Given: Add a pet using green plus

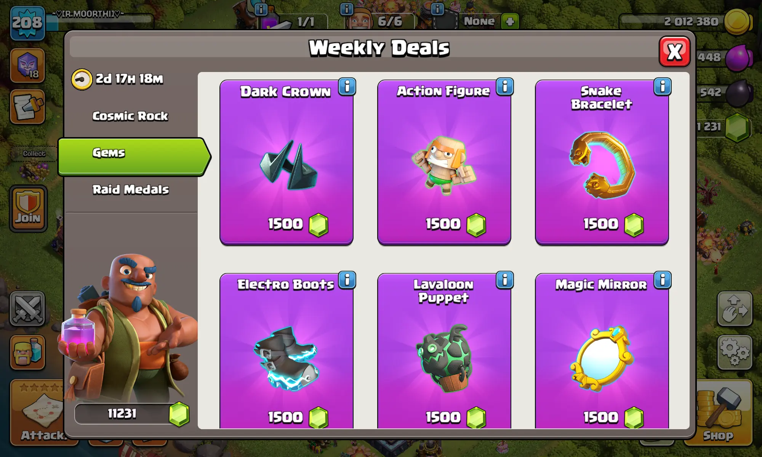Looking at the screenshot, I should tap(510, 21).
